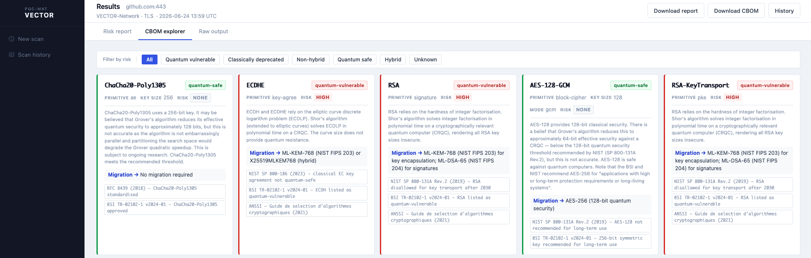Viewport: 811px width, 258px height.
Task: Filter by Quantum vulnerable
Action: tap(190, 60)
